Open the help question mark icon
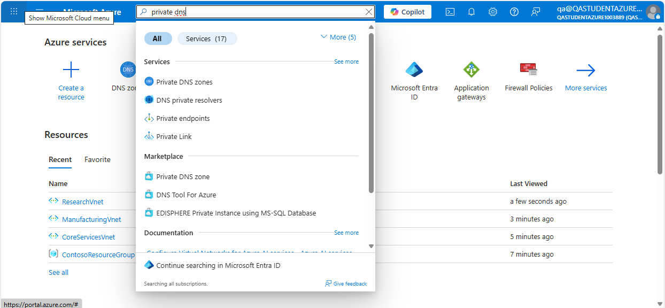The image size is (665, 308). tap(514, 12)
